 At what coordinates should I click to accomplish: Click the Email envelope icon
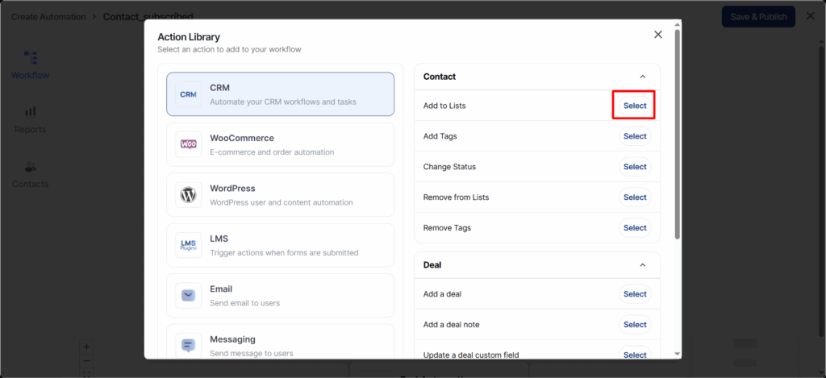coord(188,295)
